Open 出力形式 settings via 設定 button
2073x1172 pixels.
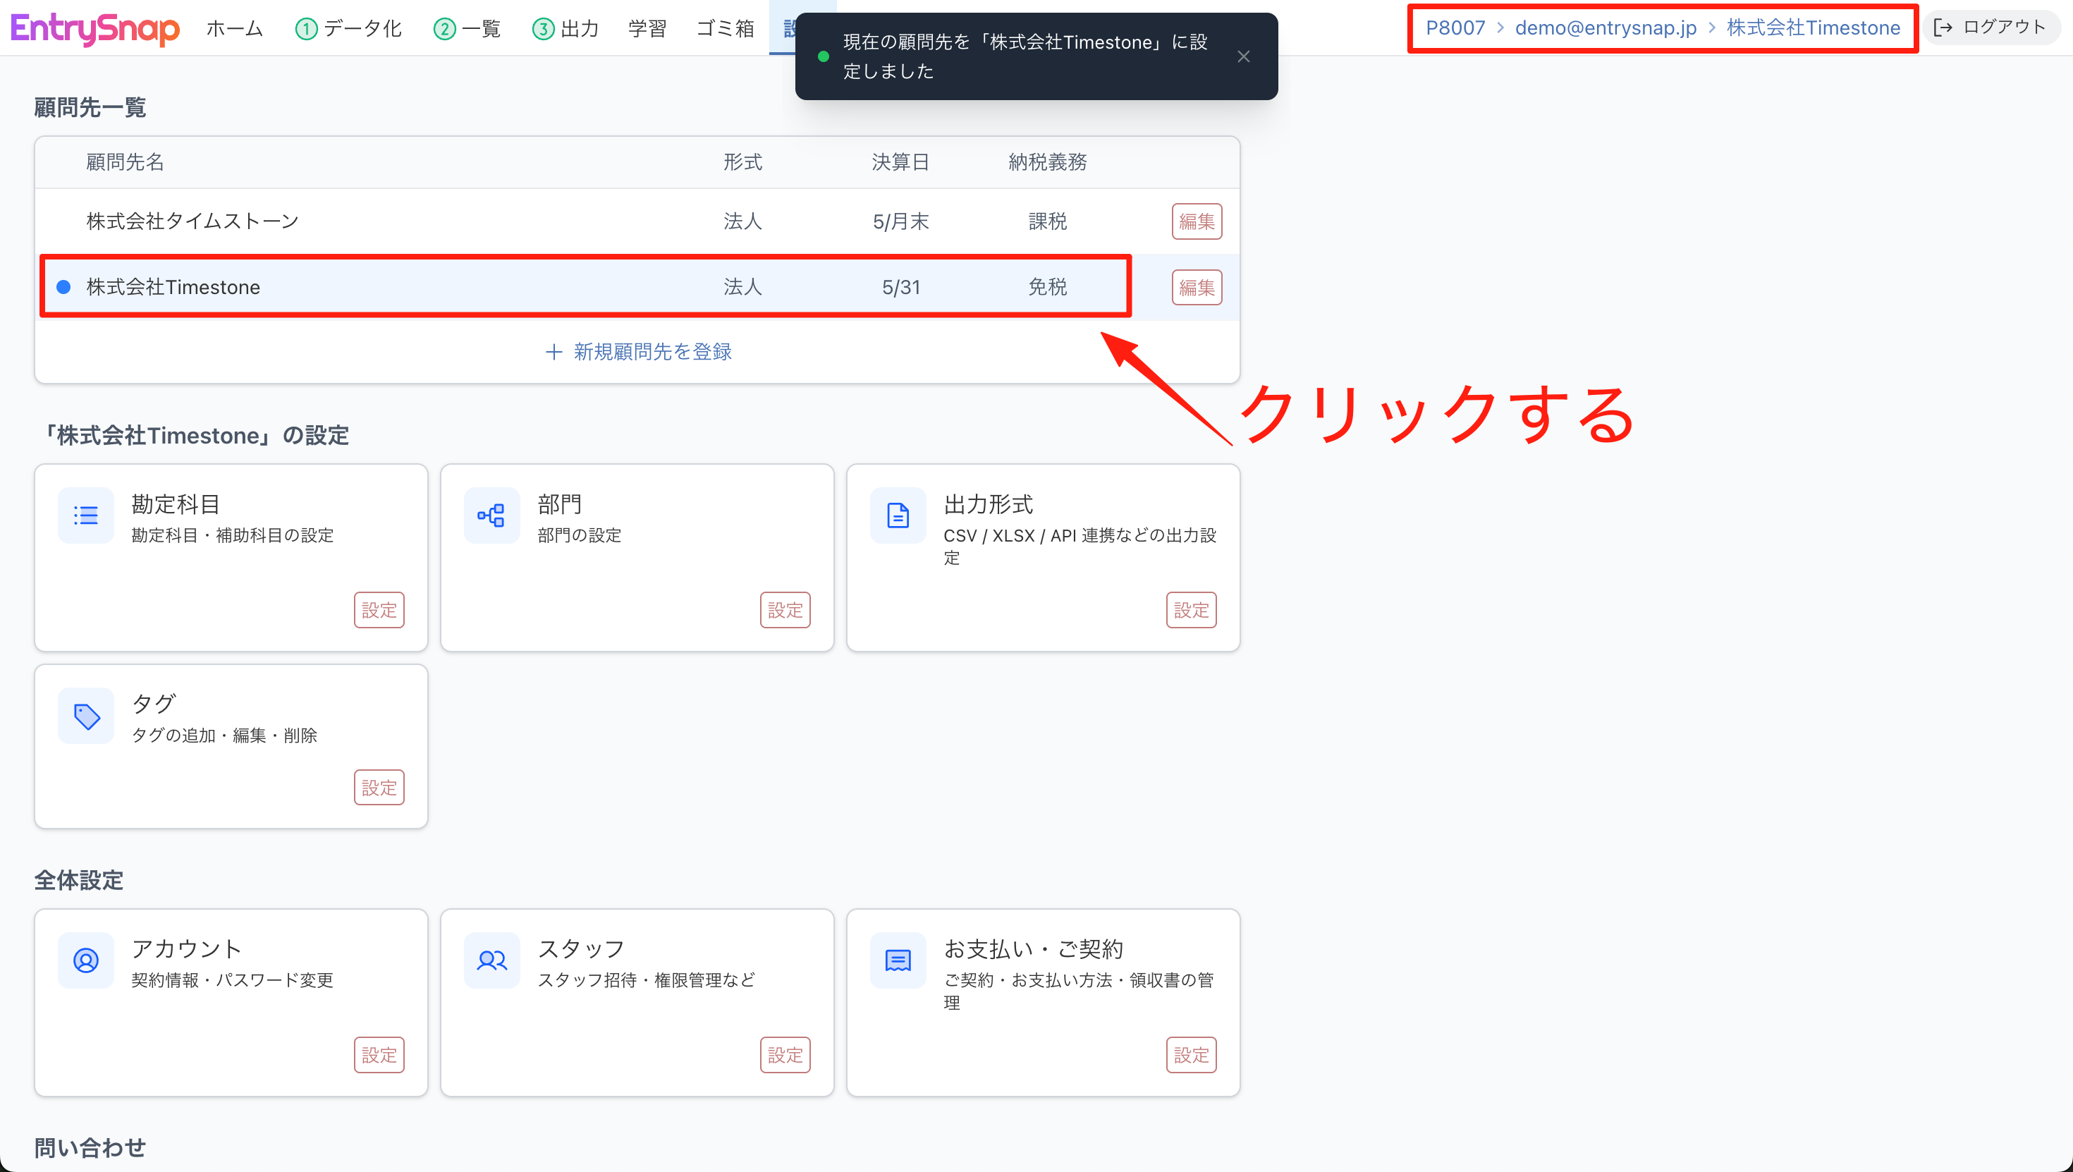pos(1191,610)
